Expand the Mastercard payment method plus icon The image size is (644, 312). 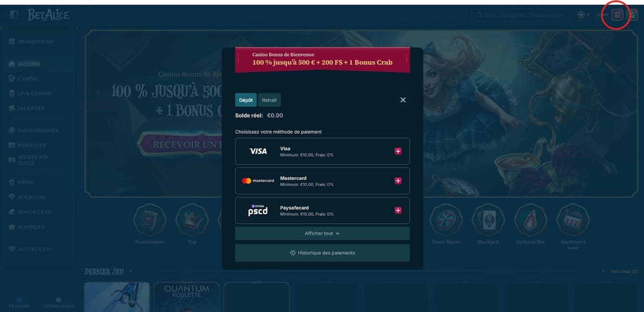tap(398, 181)
